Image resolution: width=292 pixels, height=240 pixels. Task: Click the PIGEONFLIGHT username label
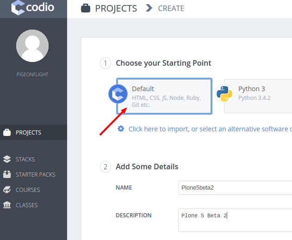pos(32,74)
